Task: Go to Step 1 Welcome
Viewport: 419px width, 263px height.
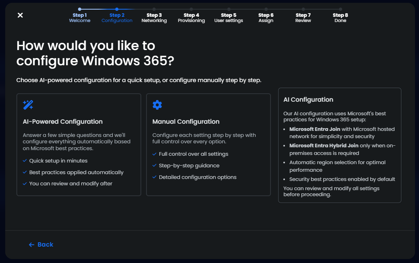Action: pyautogui.click(x=80, y=18)
